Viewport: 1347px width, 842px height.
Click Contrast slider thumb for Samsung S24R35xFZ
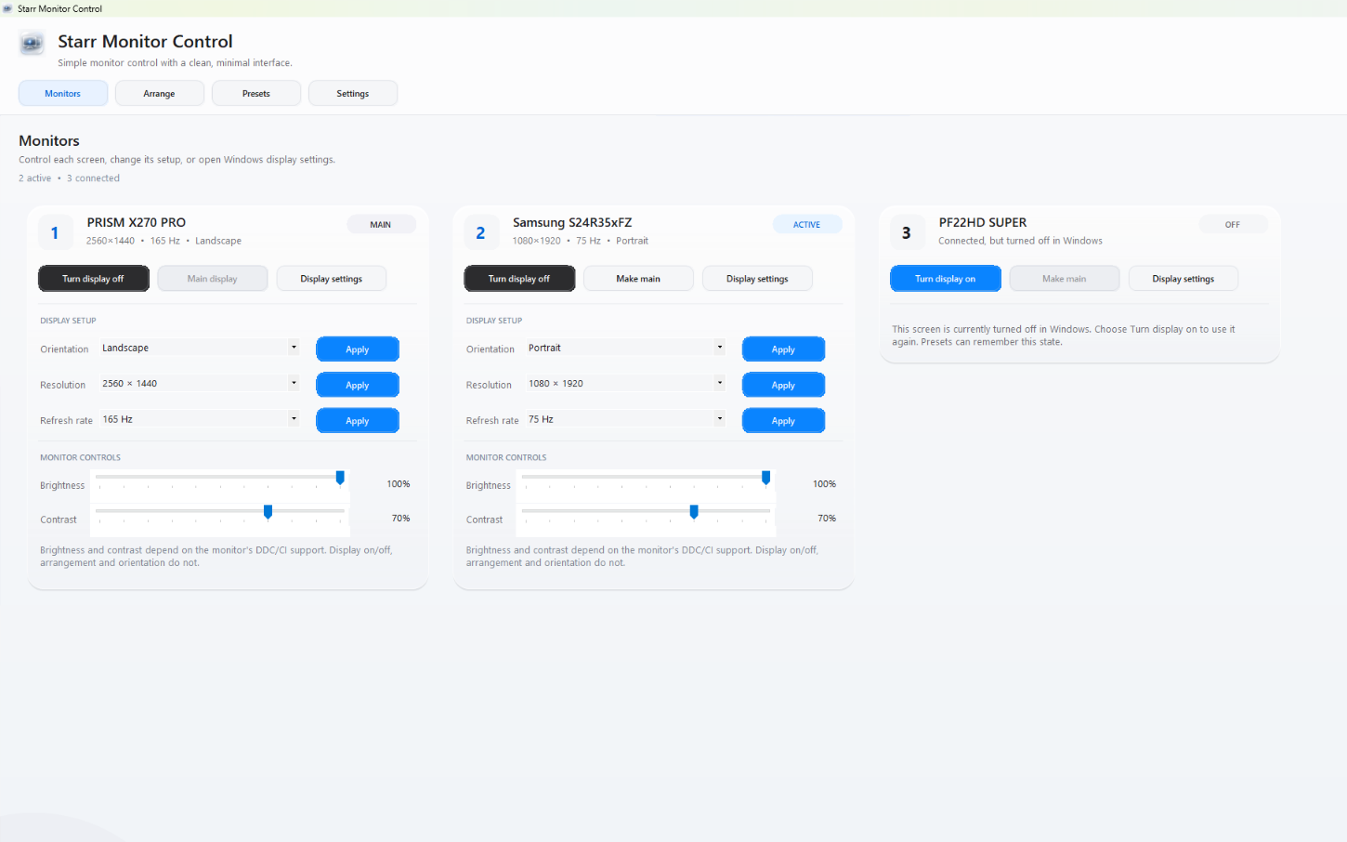coord(694,512)
